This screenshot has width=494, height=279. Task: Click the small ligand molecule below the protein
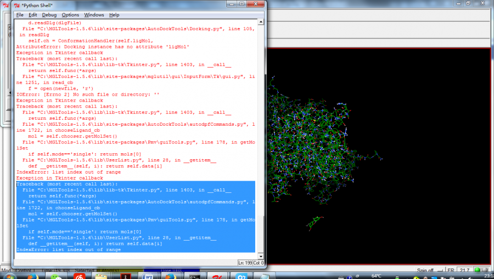315,222
